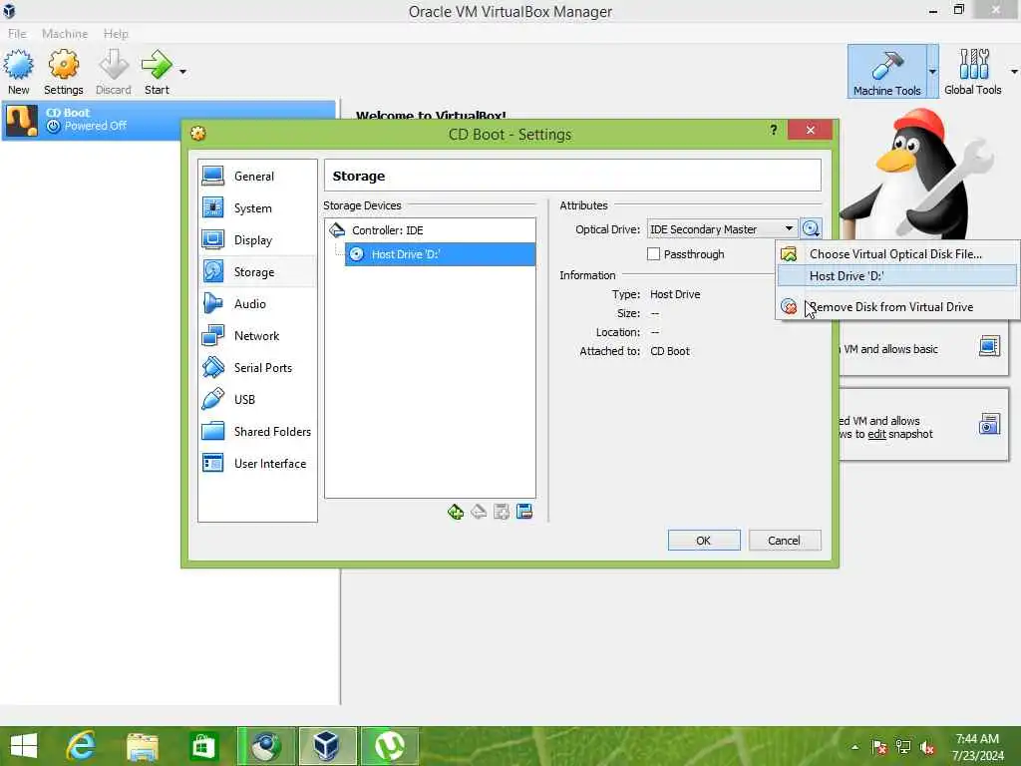Image resolution: width=1021 pixels, height=766 pixels.
Task: Choose Remove Disk from Virtual Drive
Action: (x=897, y=307)
